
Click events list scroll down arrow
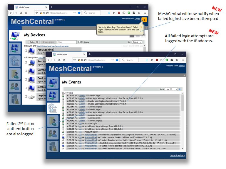183,148
